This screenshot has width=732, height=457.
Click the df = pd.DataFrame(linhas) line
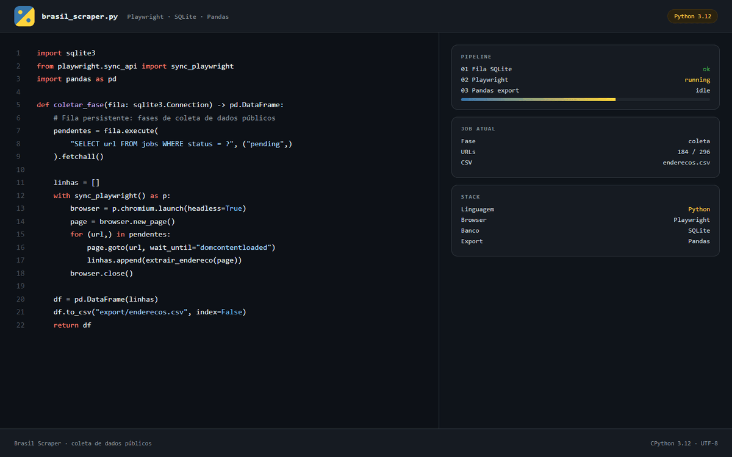click(x=106, y=299)
